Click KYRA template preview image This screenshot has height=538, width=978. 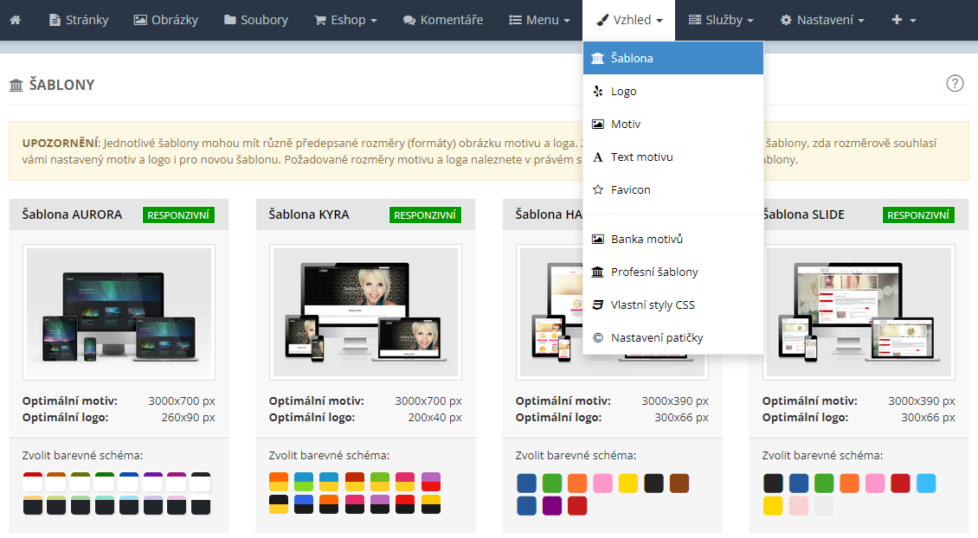tap(365, 312)
